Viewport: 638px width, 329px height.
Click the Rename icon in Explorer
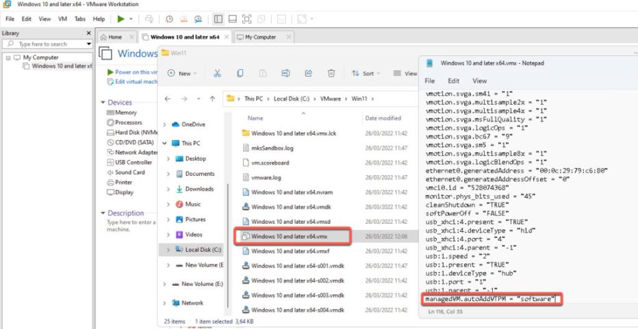pyautogui.click(x=285, y=73)
